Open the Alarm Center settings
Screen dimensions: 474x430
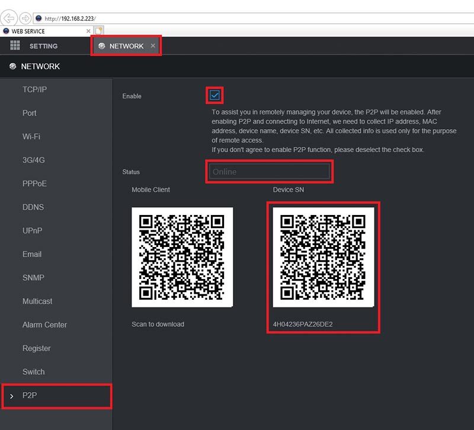coord(44,325)
